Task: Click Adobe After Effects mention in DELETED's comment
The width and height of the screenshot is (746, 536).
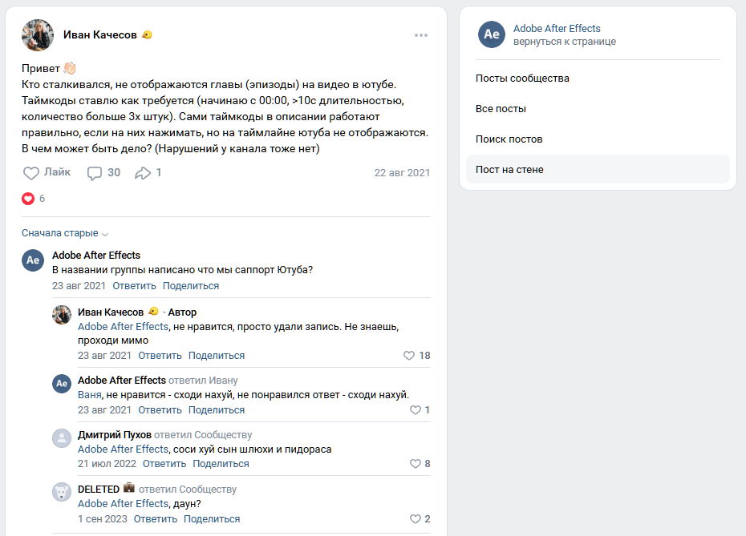Action: 123,503
